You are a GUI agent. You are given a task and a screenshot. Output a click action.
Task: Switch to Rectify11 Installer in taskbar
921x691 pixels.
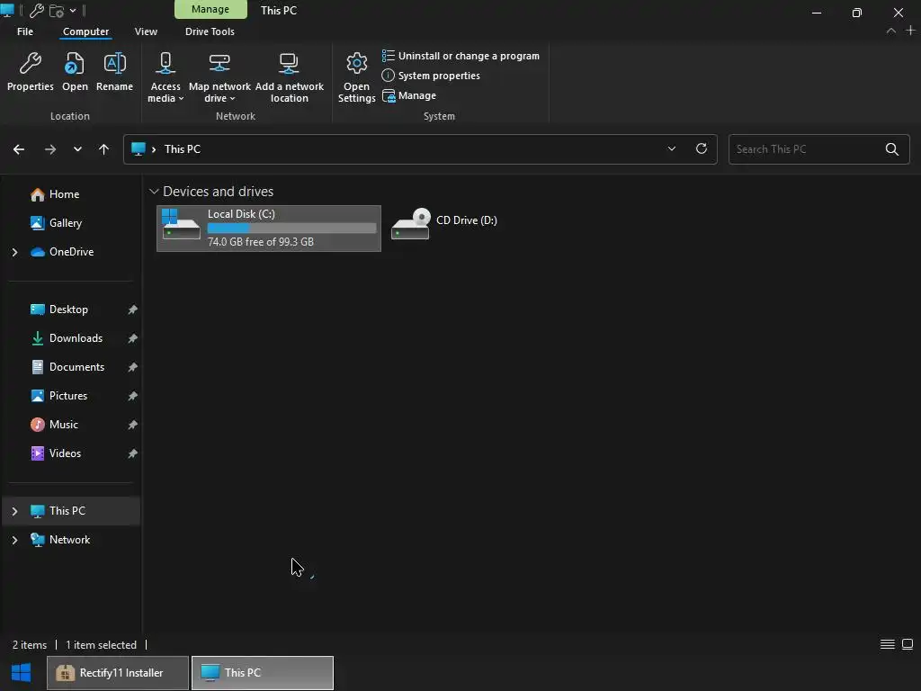(x=118, y=673)
